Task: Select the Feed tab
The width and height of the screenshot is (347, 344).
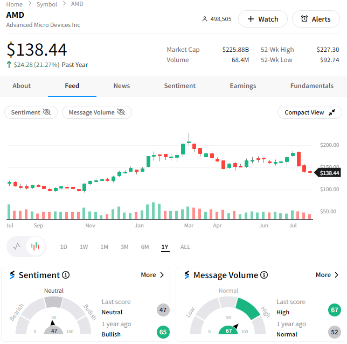Action: pyautogui.click(x=72, y=86)
